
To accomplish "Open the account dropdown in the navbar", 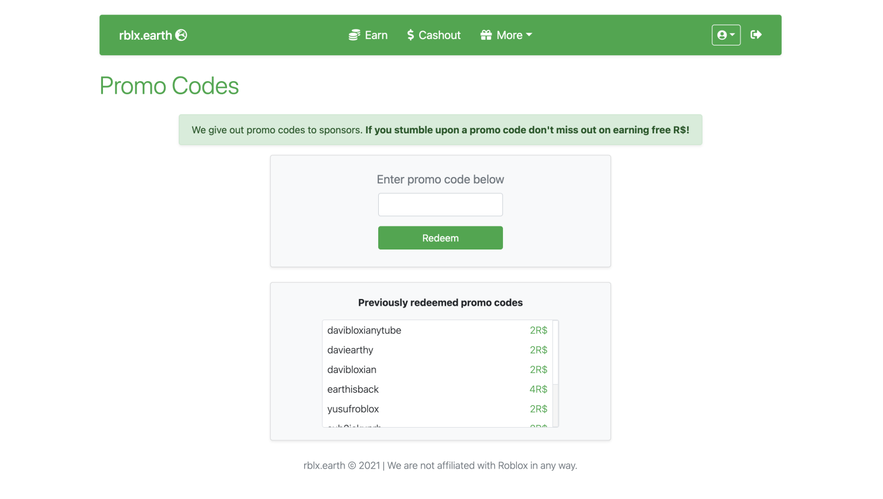I will coord(726,34).
